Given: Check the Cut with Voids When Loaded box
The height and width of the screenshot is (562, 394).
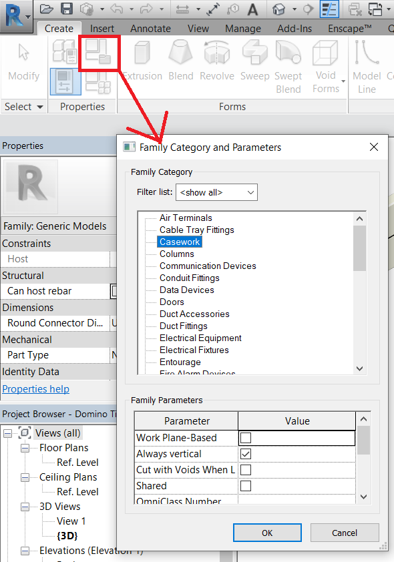Looking at the screenshot, I should click(x=246, y=469).
